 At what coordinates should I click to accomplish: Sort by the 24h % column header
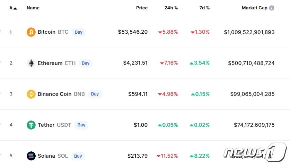point(171,8)
